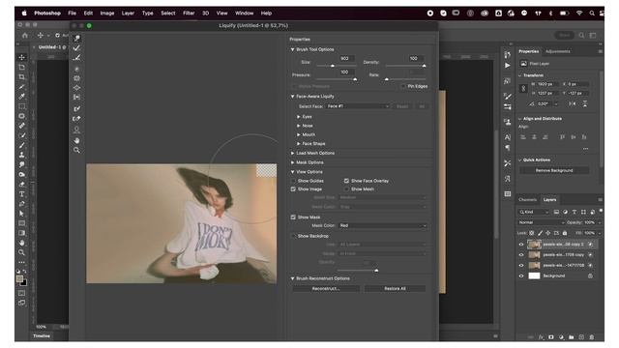Screen dimensions: 619x348
Task: Toggle the Show Face Overlay checkbox
Action: (346, 181)
